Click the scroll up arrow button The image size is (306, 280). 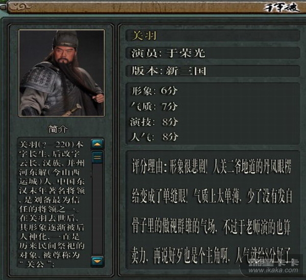97,144
